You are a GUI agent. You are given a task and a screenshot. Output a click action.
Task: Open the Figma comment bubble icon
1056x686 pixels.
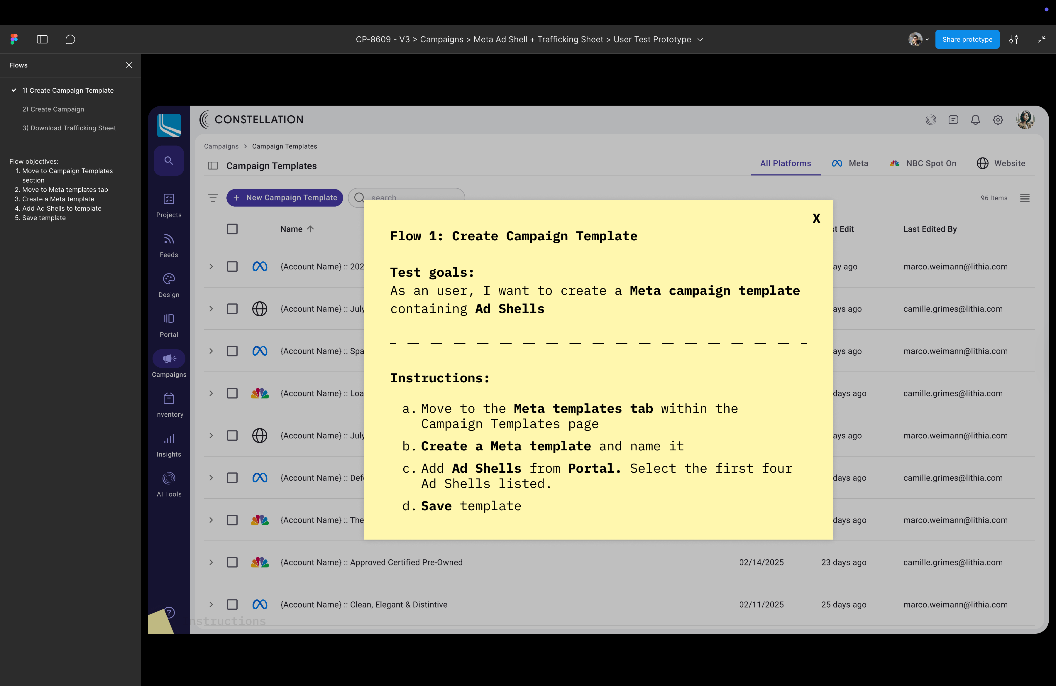pyautogui.click(x=70, y=40)
